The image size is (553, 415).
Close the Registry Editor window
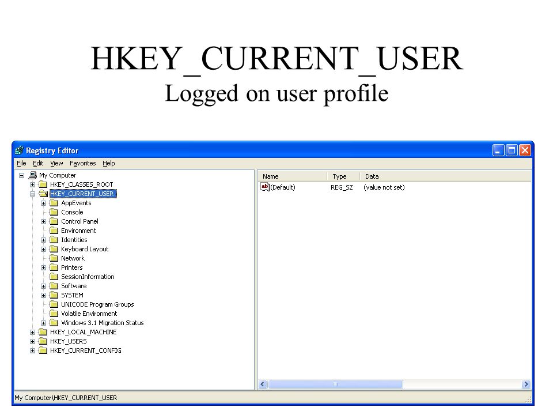pyautogui.click(x=525, y=150)
